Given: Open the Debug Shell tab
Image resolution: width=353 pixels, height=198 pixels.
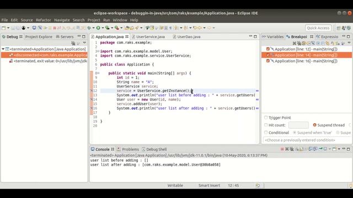Looking at the screenshot, I should coord(154,149).
